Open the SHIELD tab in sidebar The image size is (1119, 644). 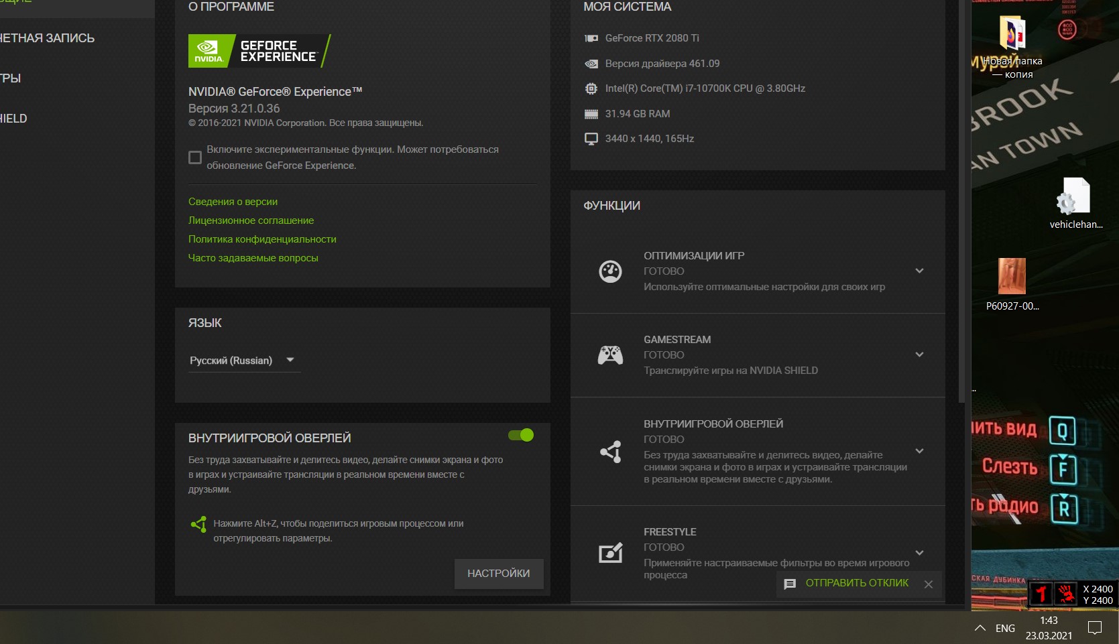(x=13, y=119)
